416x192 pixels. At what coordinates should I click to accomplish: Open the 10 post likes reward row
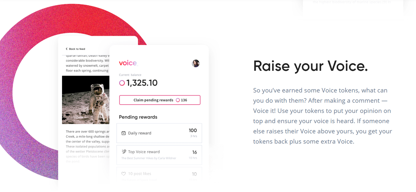159,174
